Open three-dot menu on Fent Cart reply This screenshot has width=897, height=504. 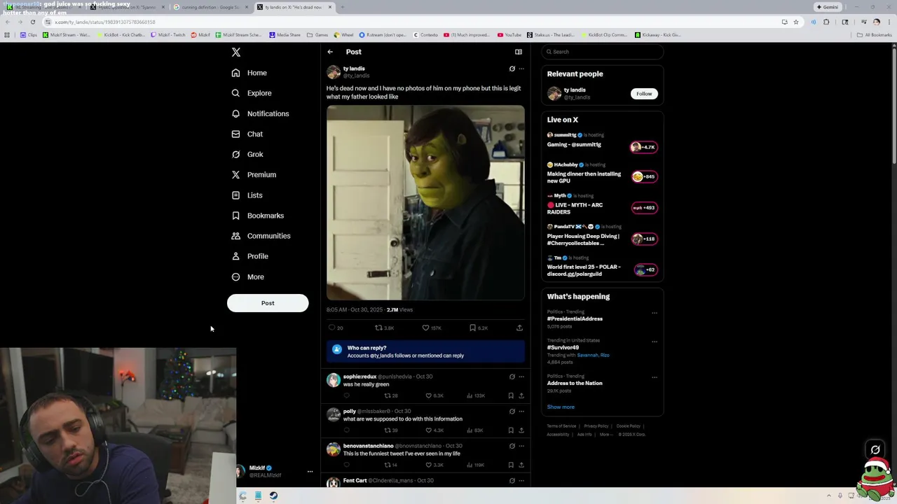click(521, 481)
